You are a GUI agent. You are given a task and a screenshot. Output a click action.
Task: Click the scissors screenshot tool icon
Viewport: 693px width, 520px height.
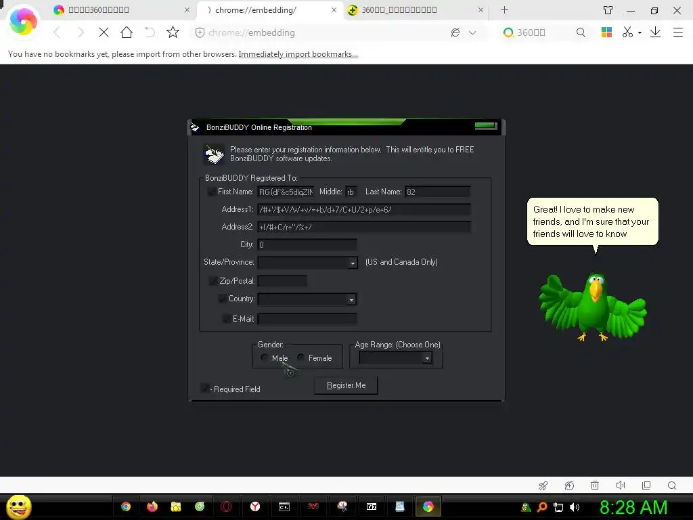(627, 32)
